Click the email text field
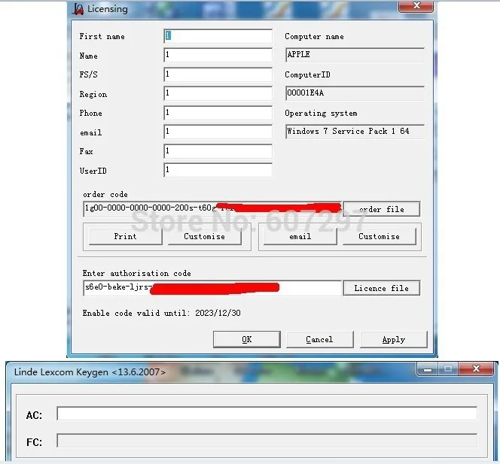 (x=218, y=132)
